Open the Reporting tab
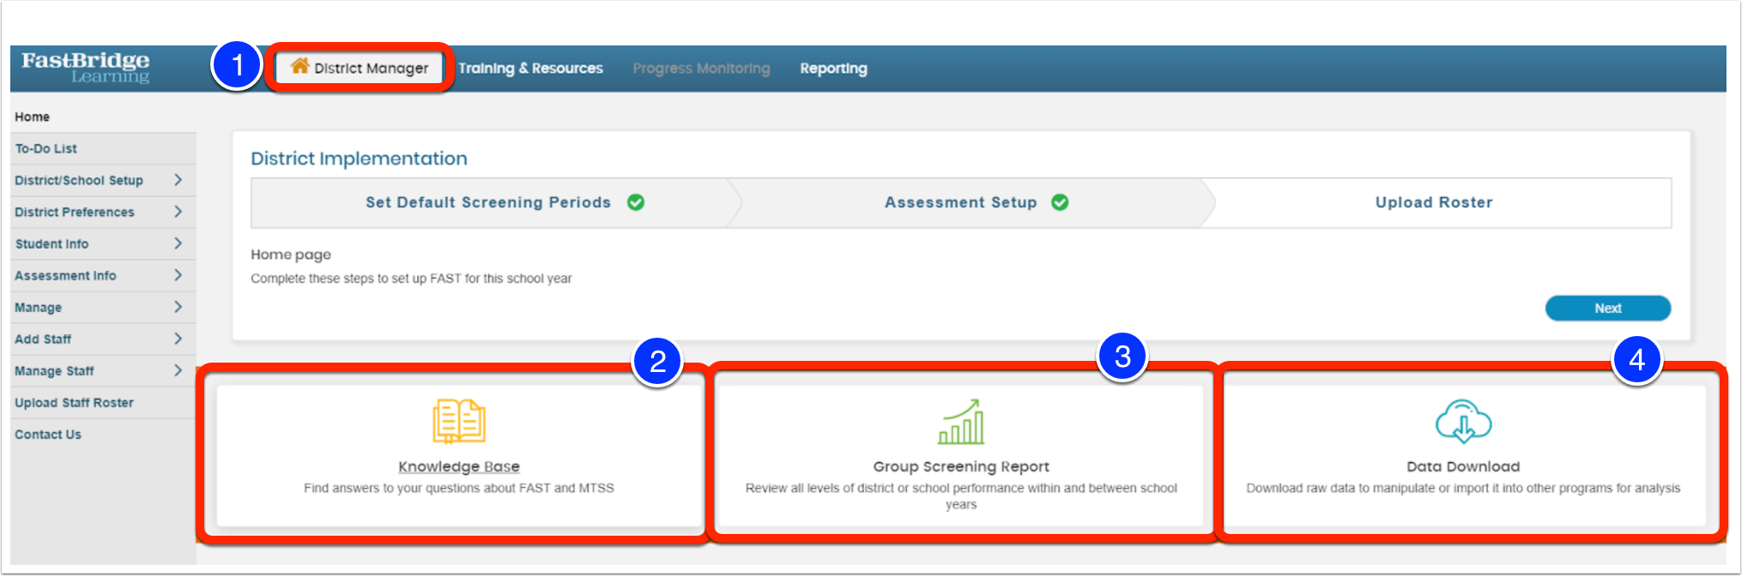This screenshot has height=576, width=1742. click(x=833, y=69)
